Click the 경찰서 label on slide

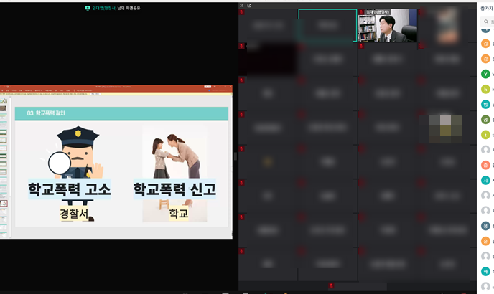[74, 214]
